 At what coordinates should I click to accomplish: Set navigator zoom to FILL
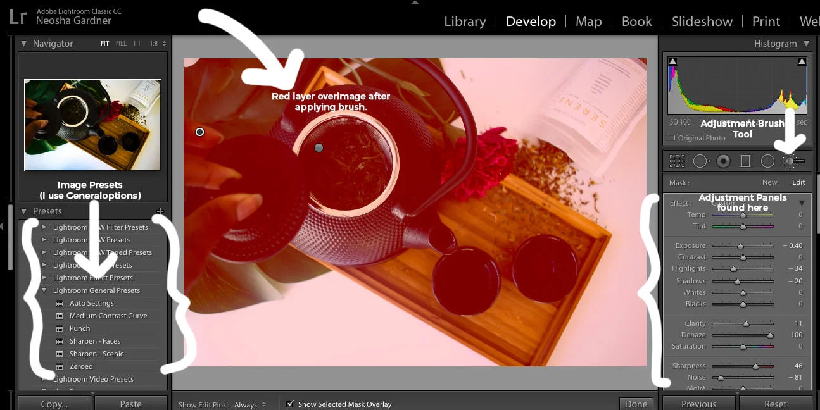121,44
